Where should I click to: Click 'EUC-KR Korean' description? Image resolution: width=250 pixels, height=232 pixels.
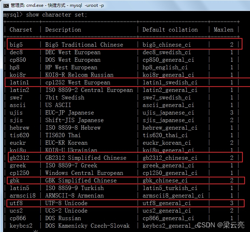pos(66,143)
